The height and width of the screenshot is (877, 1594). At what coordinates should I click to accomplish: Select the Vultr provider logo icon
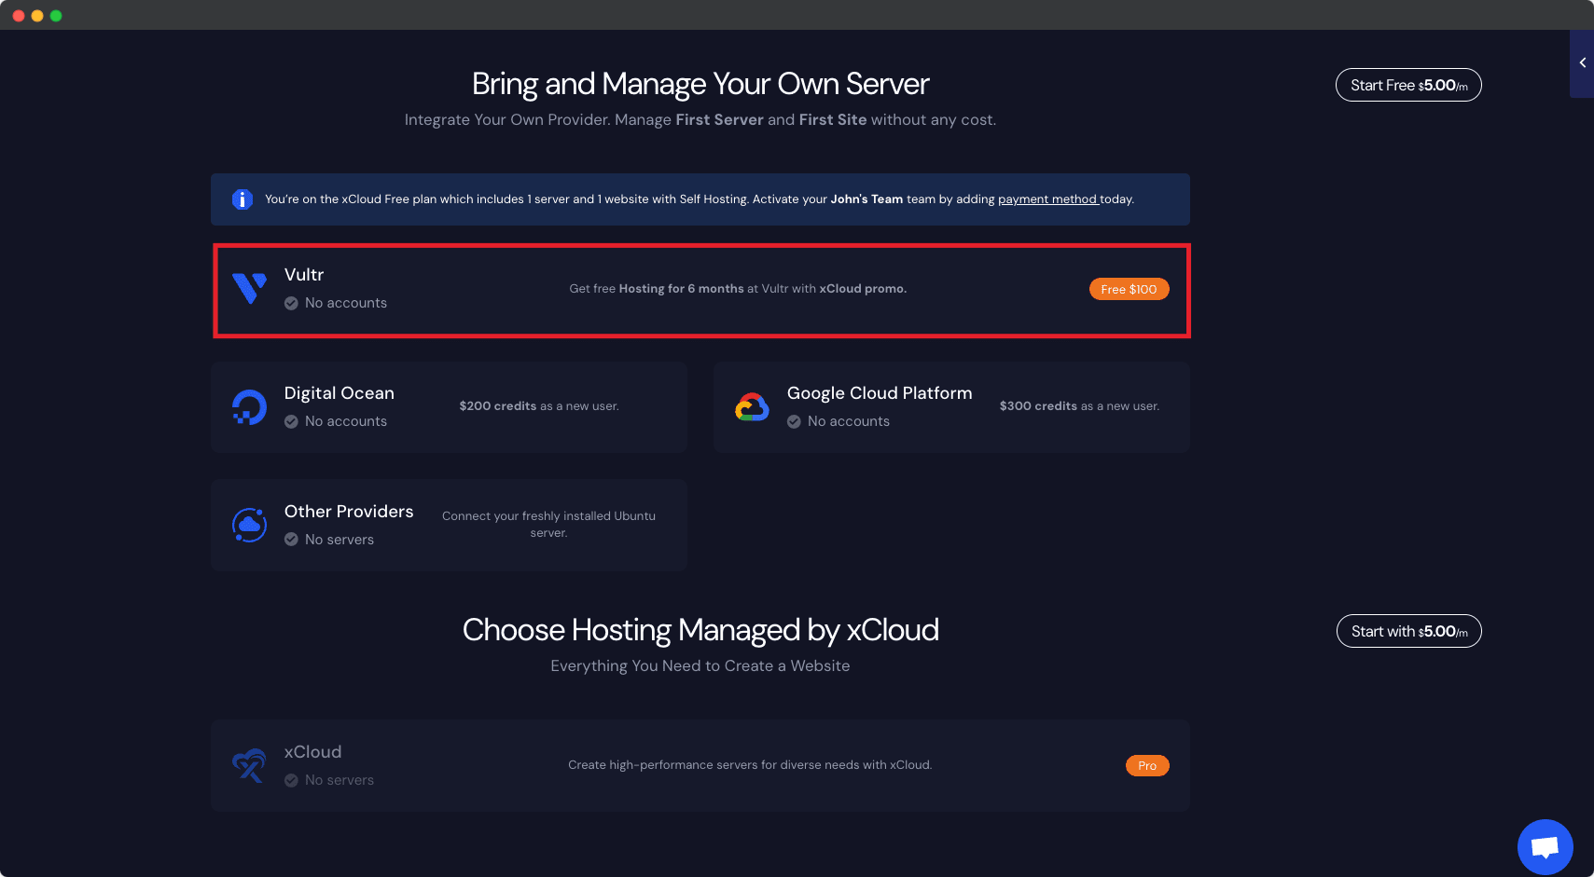pos(249,289)
